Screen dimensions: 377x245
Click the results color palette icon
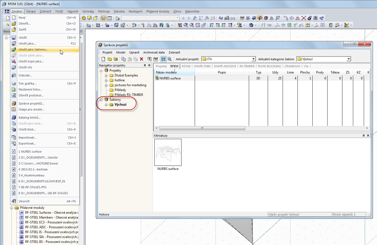pos(347,25)
